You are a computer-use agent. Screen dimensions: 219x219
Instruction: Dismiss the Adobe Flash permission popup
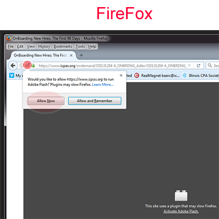pyautogui.click(x=121, y=76)
